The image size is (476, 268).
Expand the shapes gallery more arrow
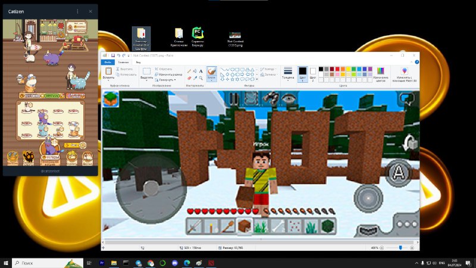(257, 79)
